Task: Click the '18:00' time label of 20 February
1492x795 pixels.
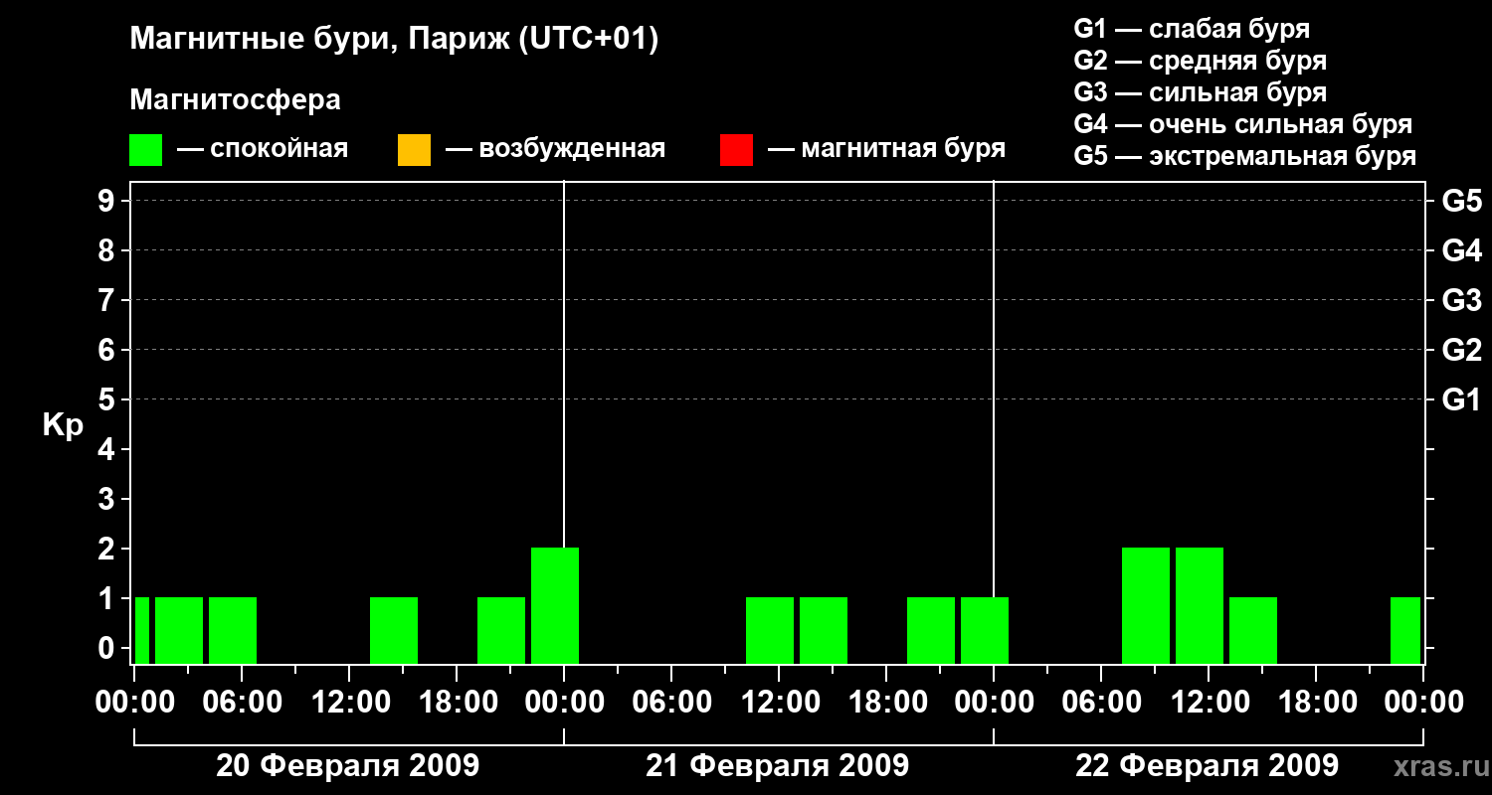Action: click(457, 703)
